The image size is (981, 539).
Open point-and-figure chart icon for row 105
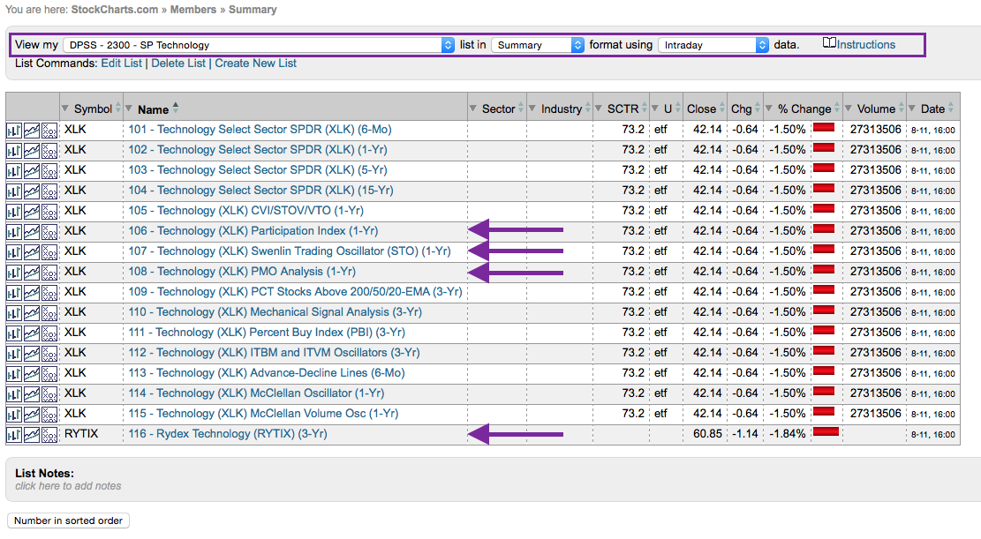pos(49,211)
